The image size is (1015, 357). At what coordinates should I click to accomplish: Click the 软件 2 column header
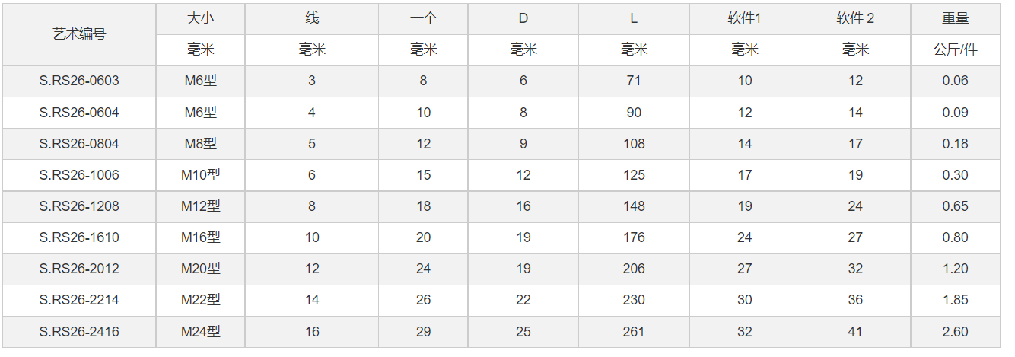(x=855, y=18)
